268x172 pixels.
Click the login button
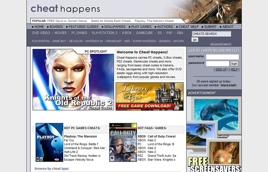pyautogui.click(x=234, y=64)
